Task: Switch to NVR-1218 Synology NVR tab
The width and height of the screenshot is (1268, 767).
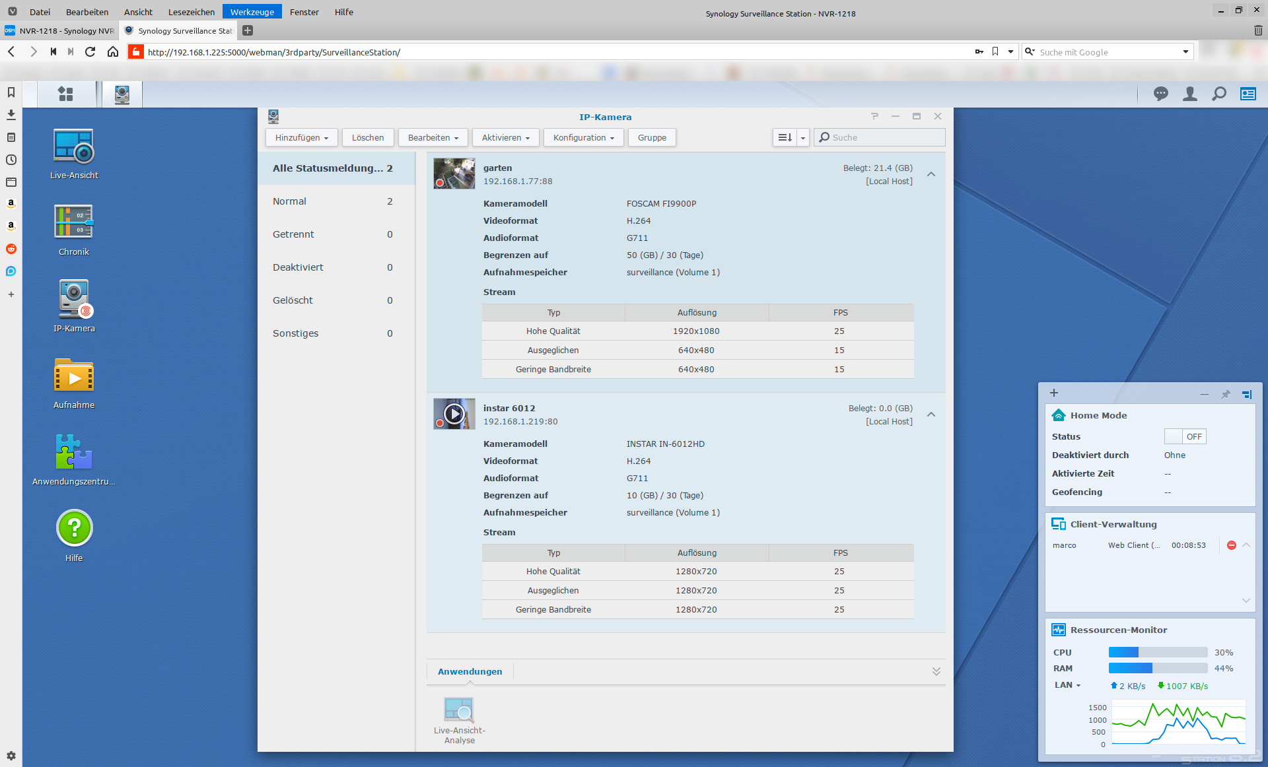Action: [60, 30]
